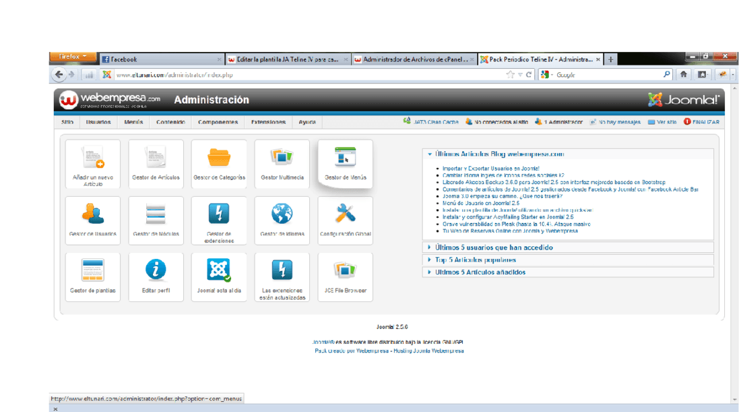
Task: Open the Menús menu
Action: (x=133, y=122)
